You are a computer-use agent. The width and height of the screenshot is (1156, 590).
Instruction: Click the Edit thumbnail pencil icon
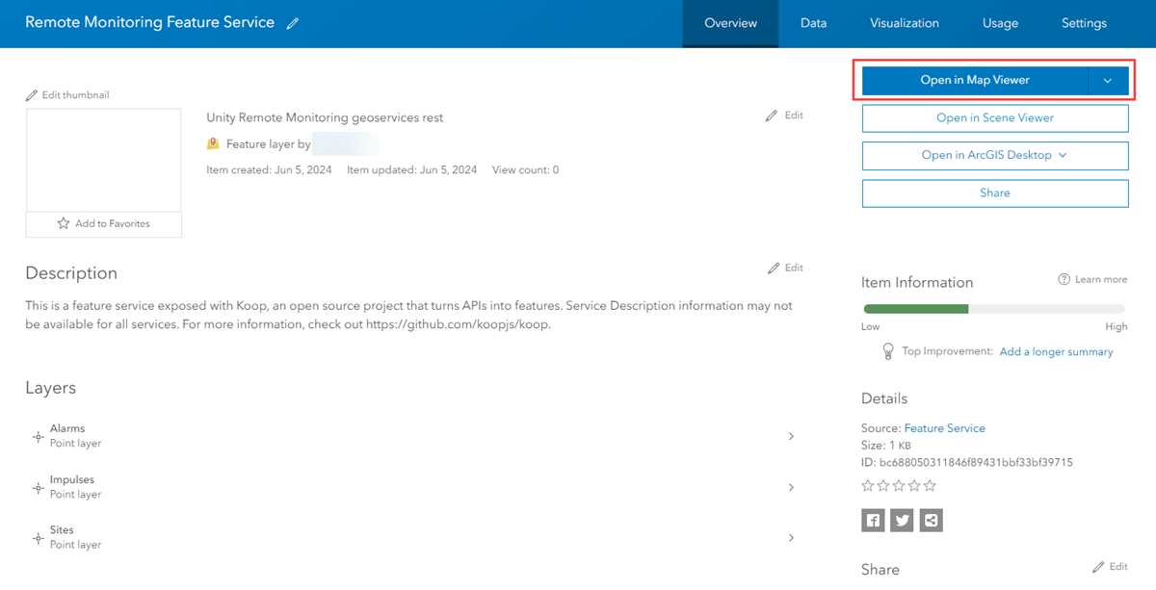point(32,95)
